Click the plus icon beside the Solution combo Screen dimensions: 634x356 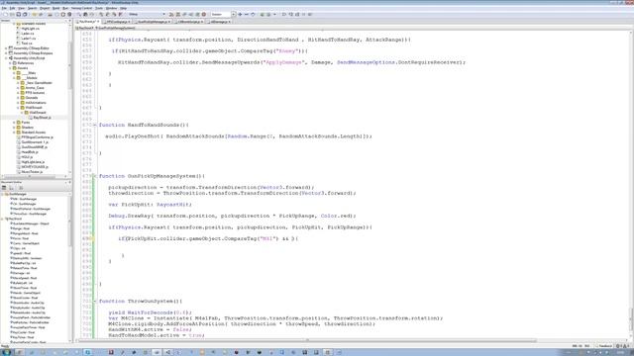tap(240, 14)
